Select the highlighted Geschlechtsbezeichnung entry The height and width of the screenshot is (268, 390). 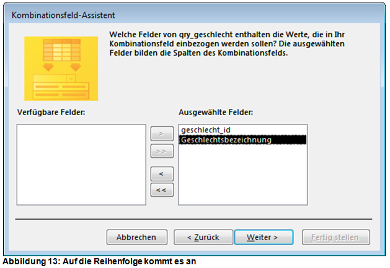[x=226, y=140]
